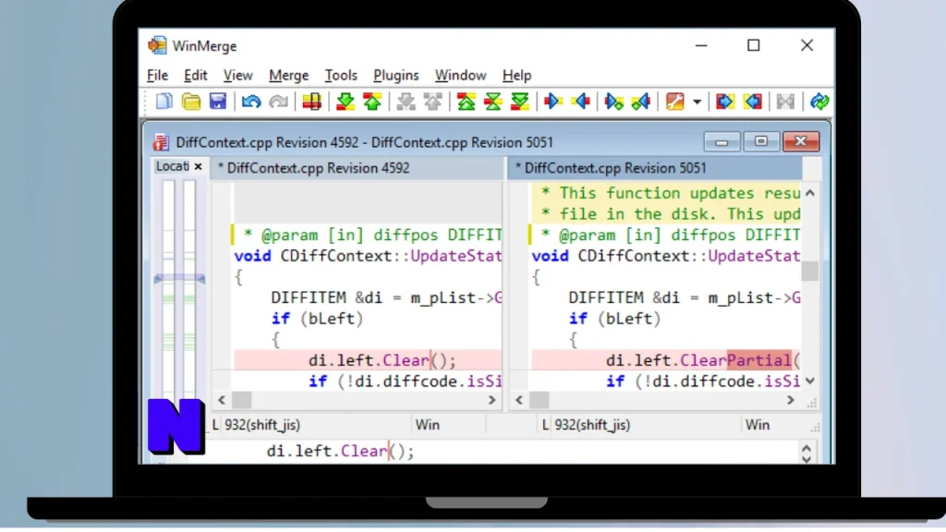This screenshot has width=946, height=532.
Task: Open the Merge menu
Action: (x=288, y=76)
